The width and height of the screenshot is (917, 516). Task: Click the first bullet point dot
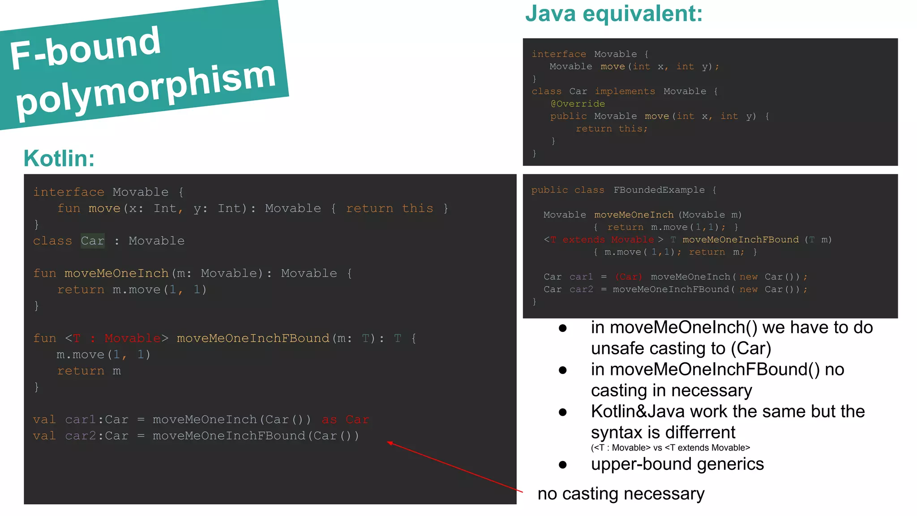pos(563,328)
